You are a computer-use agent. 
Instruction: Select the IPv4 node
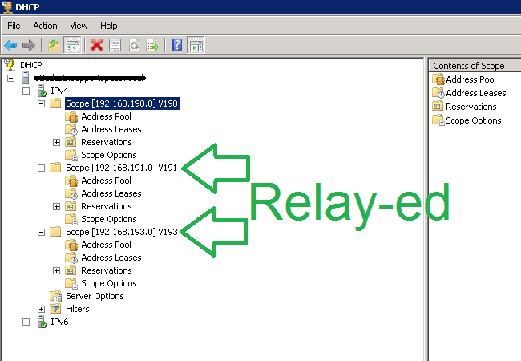pos(59,91)
